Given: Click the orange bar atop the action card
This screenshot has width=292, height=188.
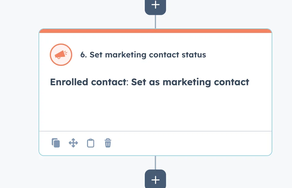Looking at the screenshot, I should tap(155, 30).
